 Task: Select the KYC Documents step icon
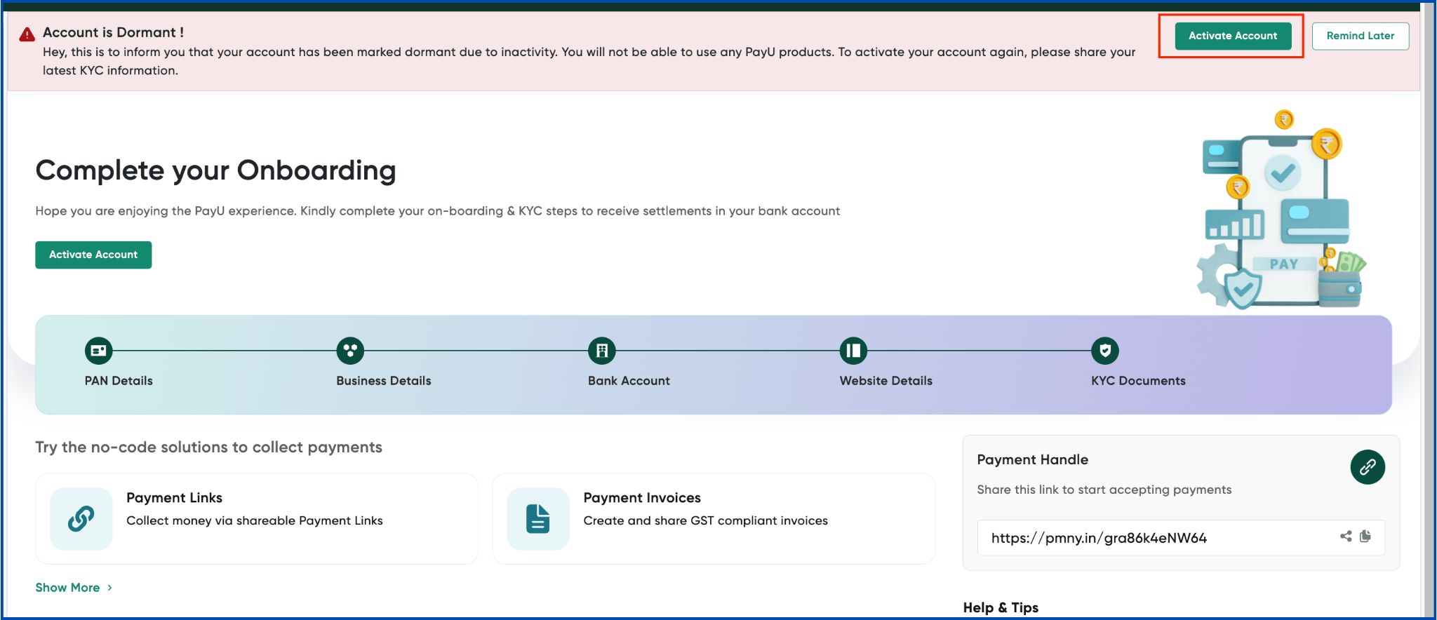click(x=1105, y=351)
